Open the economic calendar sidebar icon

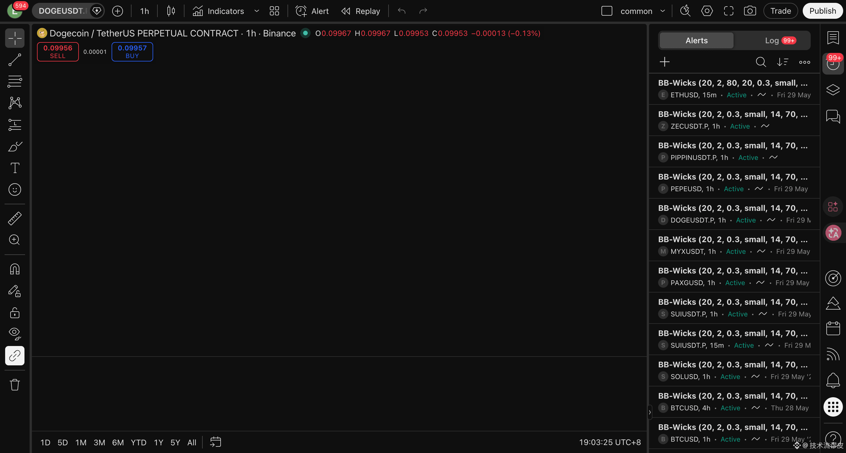(833, 328)
